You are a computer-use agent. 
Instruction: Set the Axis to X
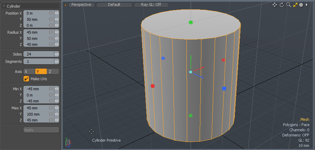tap(29, 71)
